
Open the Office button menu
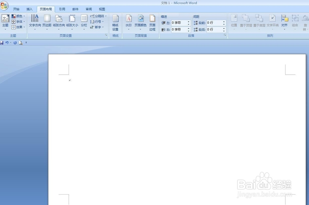(x=4, y=5)
